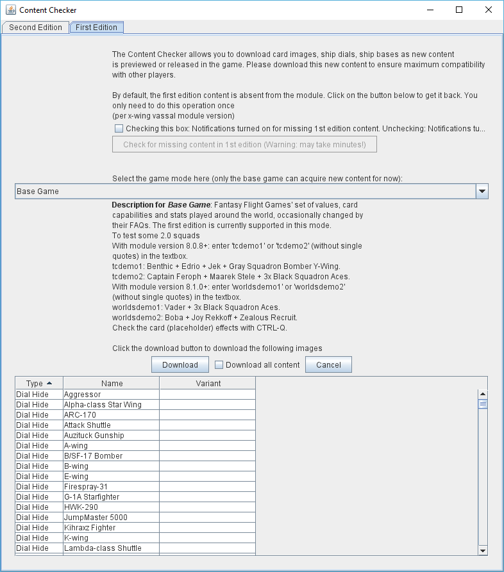Select the First Edition tab

[x=96, y=28]
